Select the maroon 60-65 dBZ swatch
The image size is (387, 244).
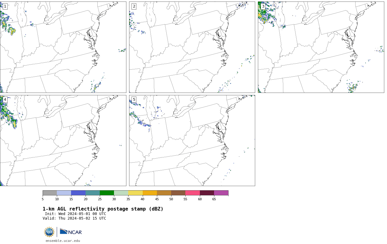(207, 193)
